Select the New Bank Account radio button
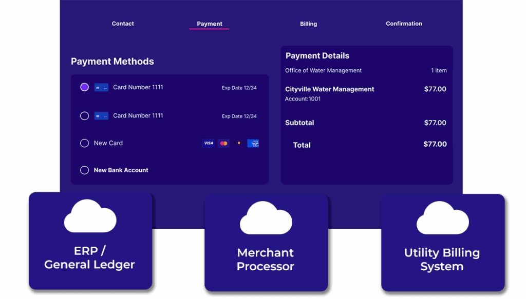Image resolution: width=526 pixels, height=299 pixels. click(x=85, y=170)
